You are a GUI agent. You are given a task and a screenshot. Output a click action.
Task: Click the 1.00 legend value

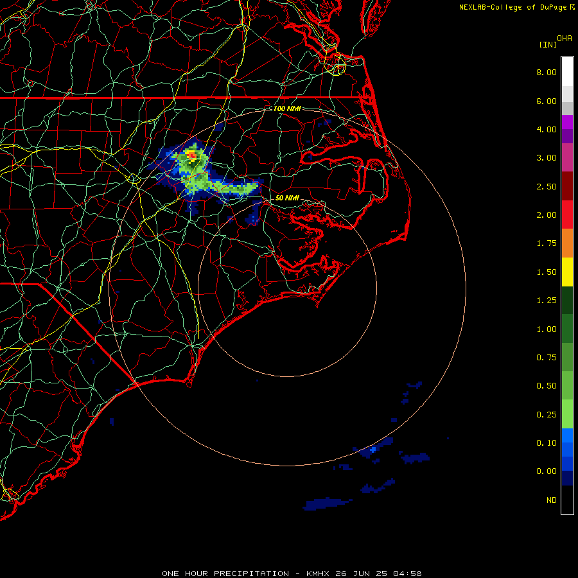point(547,329)
